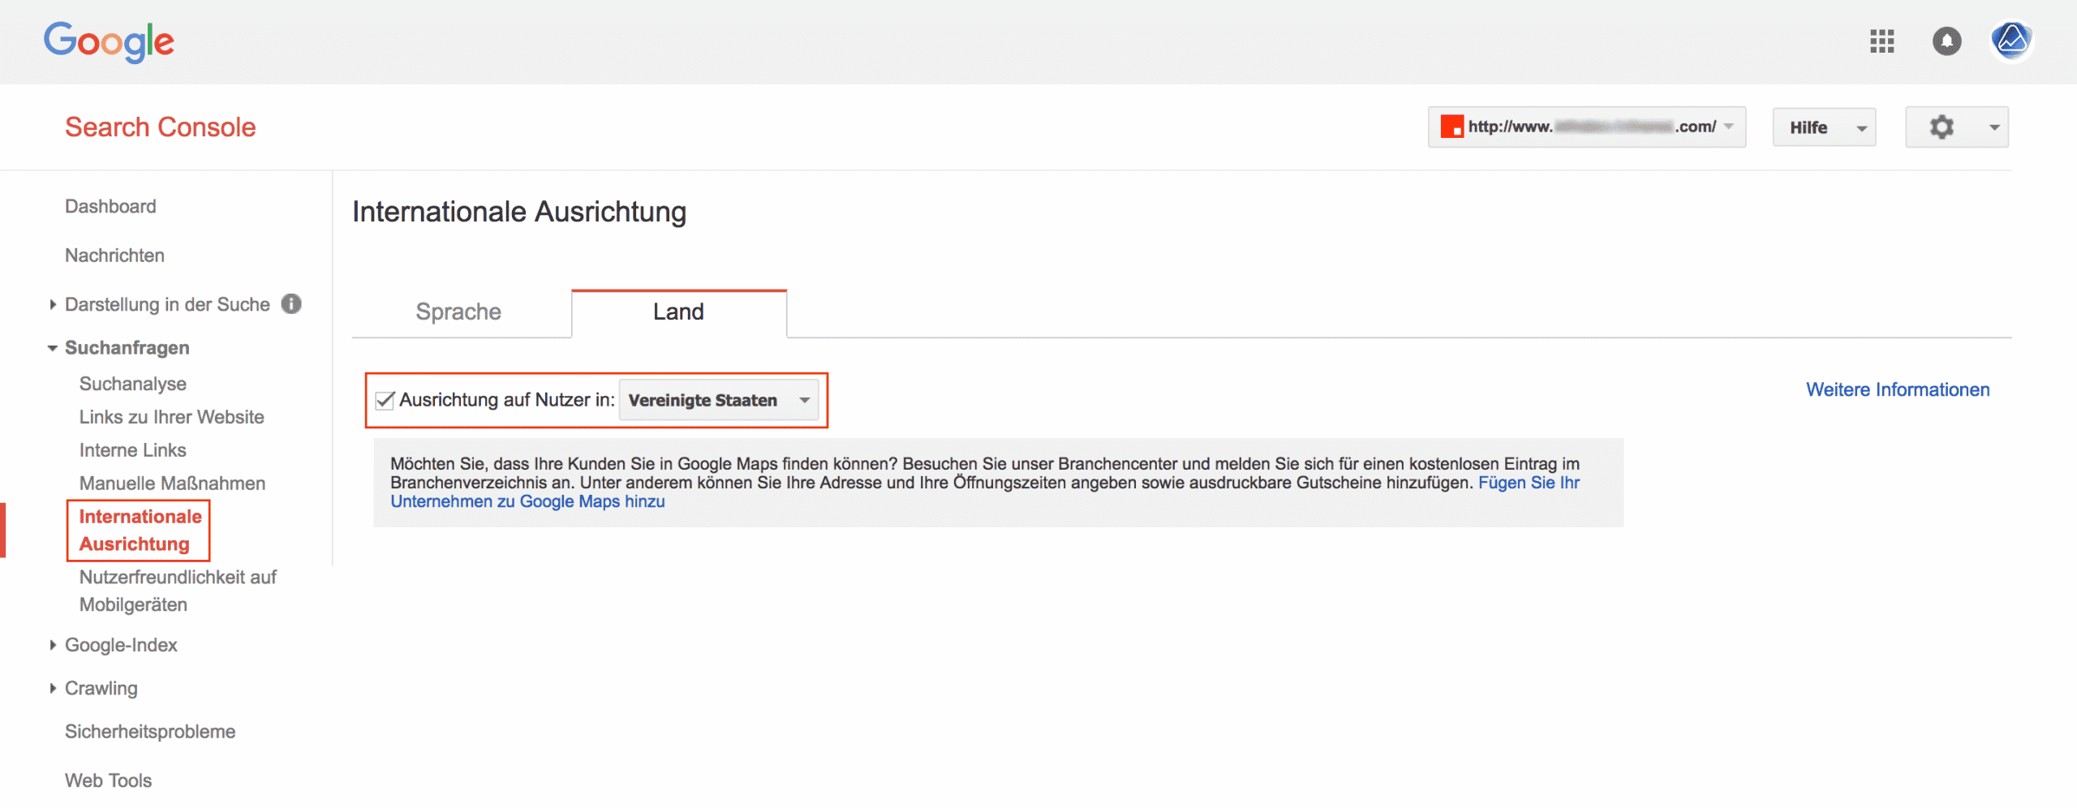Open the notifications bell icon
The width and height of the screenshot is (2077, 808).
1946,41
